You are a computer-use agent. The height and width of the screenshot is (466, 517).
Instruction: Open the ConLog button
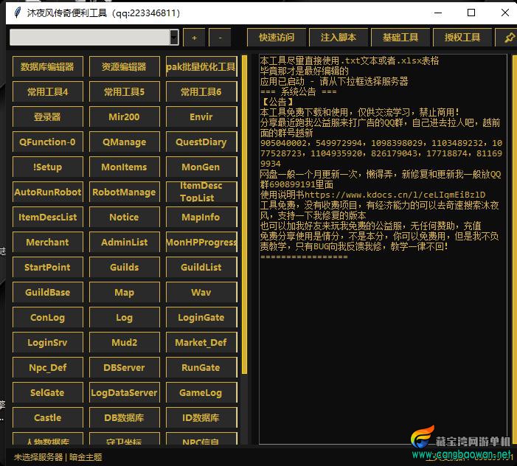tap(47, 317)
